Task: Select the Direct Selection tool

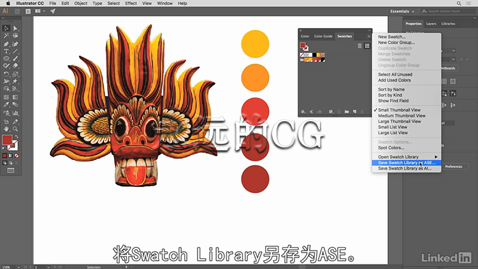Action: click(x=15, y=28)
